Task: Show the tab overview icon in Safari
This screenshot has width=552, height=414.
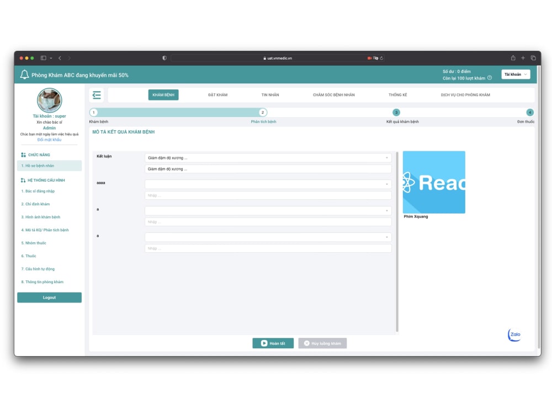Action: click(533, 58)
